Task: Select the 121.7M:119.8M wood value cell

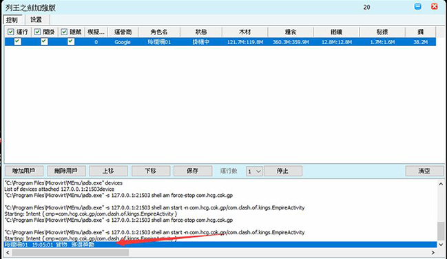Action: click(x=245, y=42)
